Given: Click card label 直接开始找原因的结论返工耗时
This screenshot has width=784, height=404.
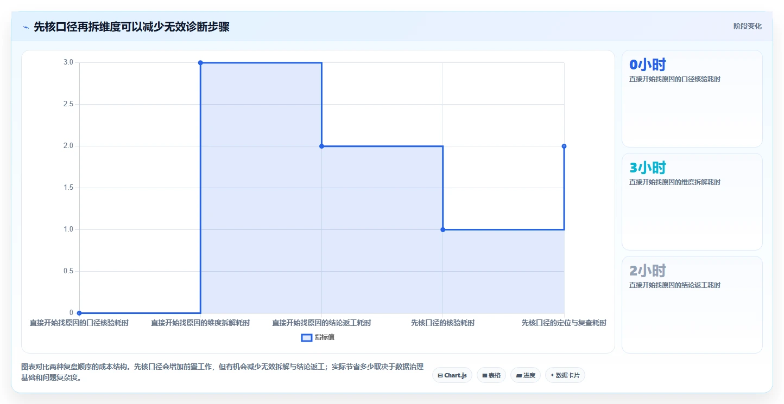Looking at the screenshot, I should [x=675, y=285].
